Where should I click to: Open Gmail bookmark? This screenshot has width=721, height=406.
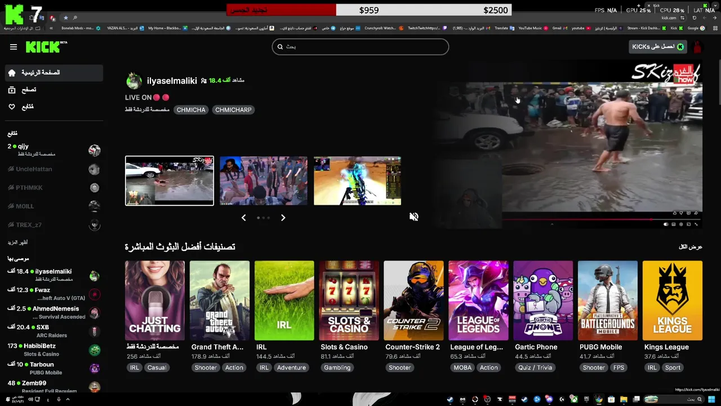(560, 28)
